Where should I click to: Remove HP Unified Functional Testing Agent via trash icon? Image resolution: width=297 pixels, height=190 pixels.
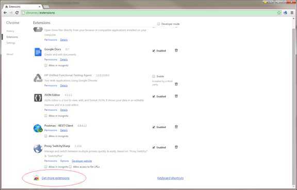pos(176,84)
